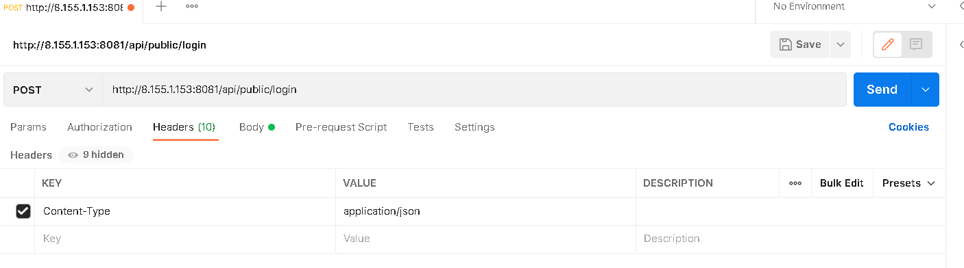964x268 pixels.
Task: Uncheck the Content-Type header checkbox
Action: (23, 211)
